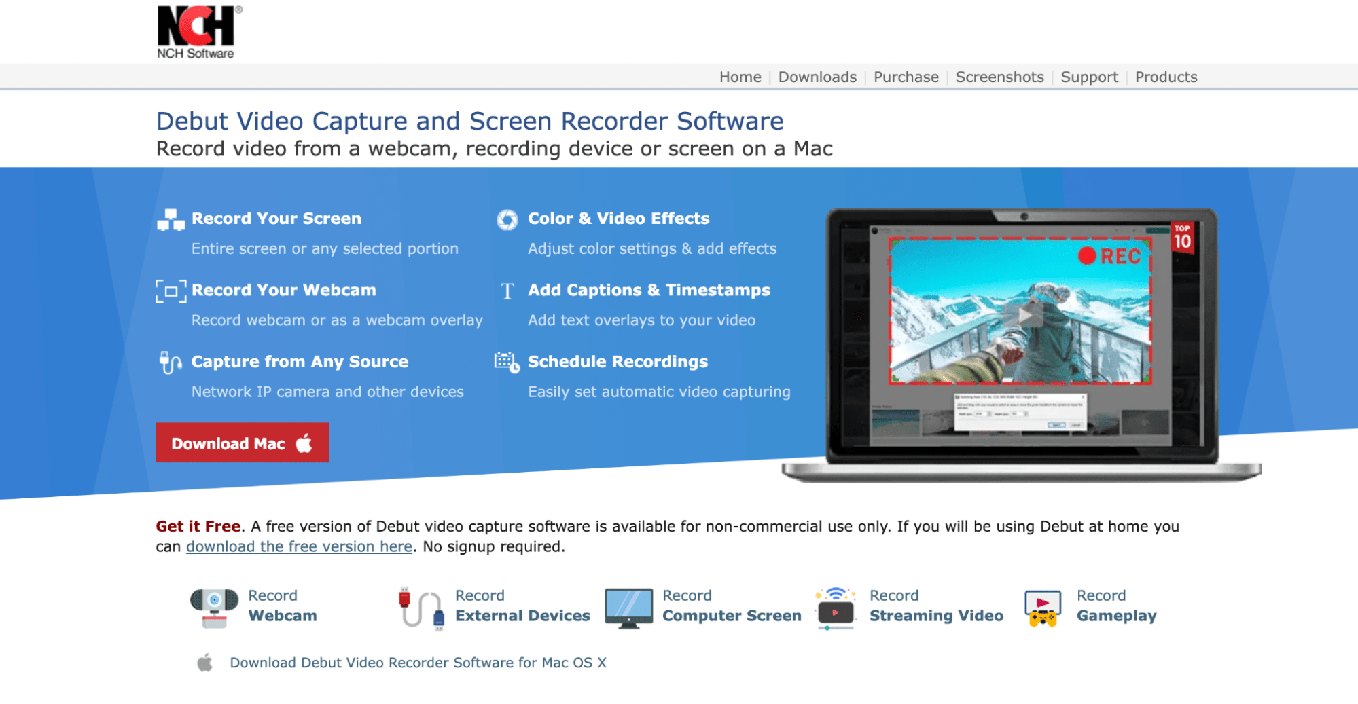This screenshot has height=704, width=1358.
Task: Navigate to the Screenshots page
Action: coord(999,77)
